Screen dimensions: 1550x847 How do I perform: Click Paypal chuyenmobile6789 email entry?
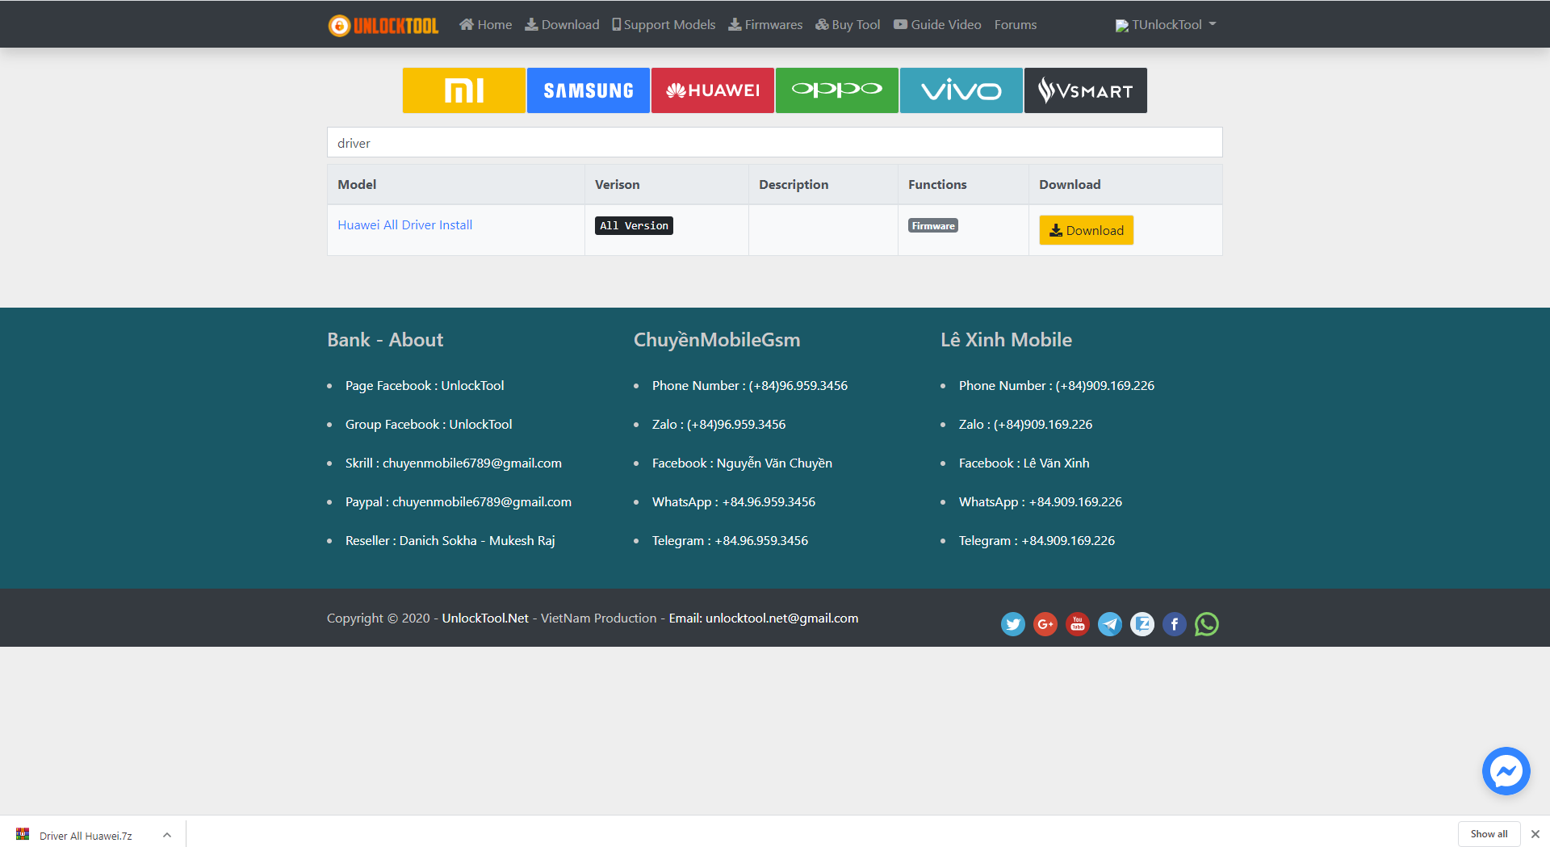pyautogui.click(x=459, y=502)
